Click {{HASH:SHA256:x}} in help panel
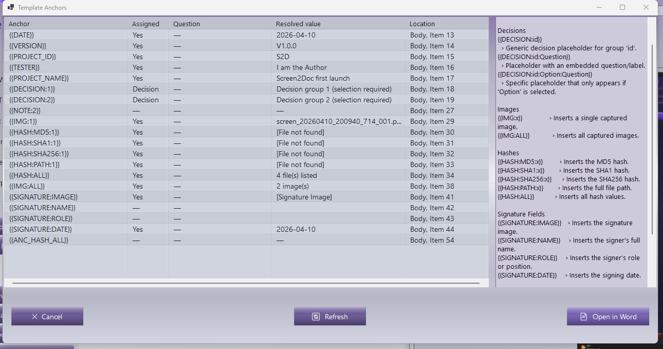The image size is (663, 349). click(525, 179)
